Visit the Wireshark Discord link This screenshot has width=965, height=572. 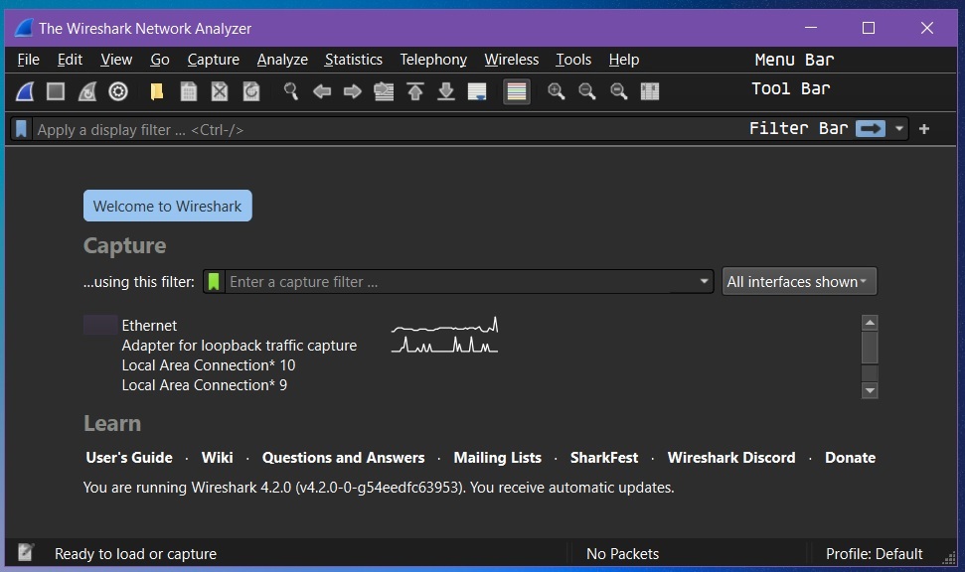pyautogui.click(x=731, y=458)
